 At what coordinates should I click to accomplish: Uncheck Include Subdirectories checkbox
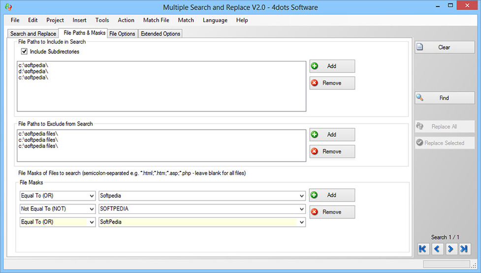tap(24, 52)
